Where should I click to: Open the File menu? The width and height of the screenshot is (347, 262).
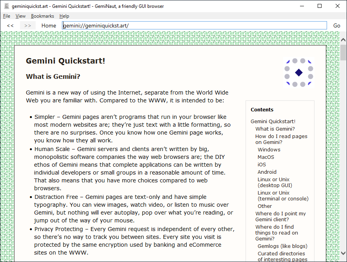click(7, 16)
